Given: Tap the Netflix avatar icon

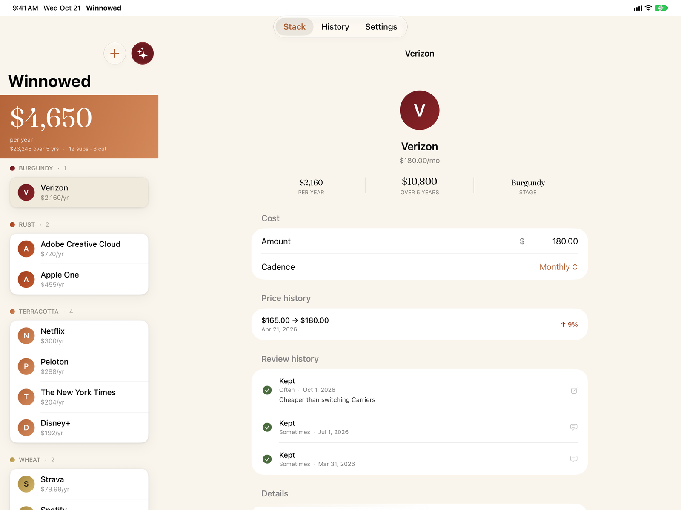Looking at the screenshot, I should 26,336.
